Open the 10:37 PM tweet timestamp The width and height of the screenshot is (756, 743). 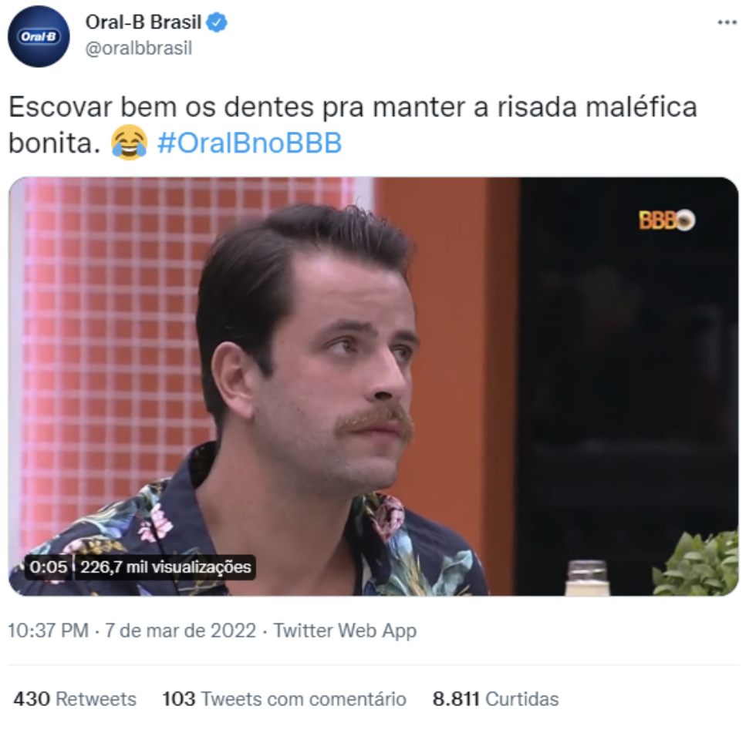point(48,630)
